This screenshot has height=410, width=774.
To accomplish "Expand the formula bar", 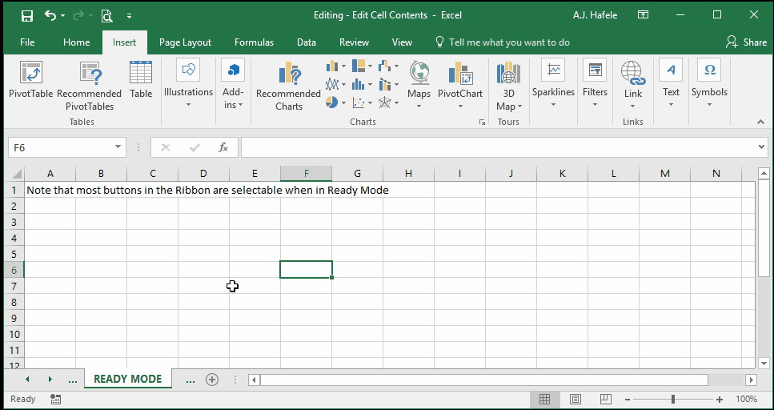I will pos(762,147).
